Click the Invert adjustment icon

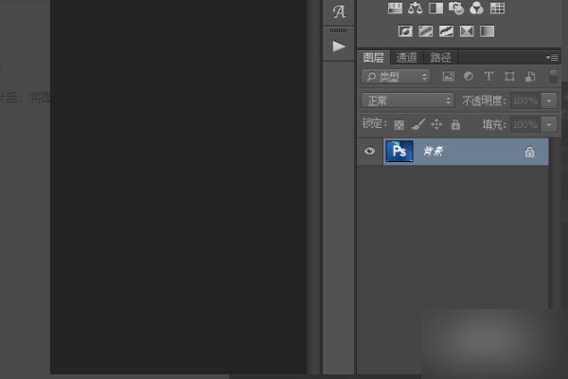pyautogui.click(x=406, y=31)
